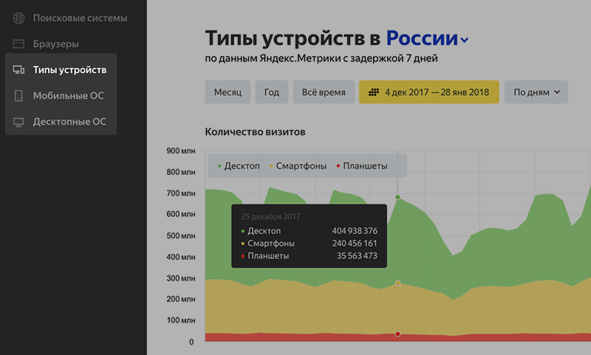Open Десктопные ОС report
Image resolution: width=591 pixels, height=355 pixels.
[69, 122]
